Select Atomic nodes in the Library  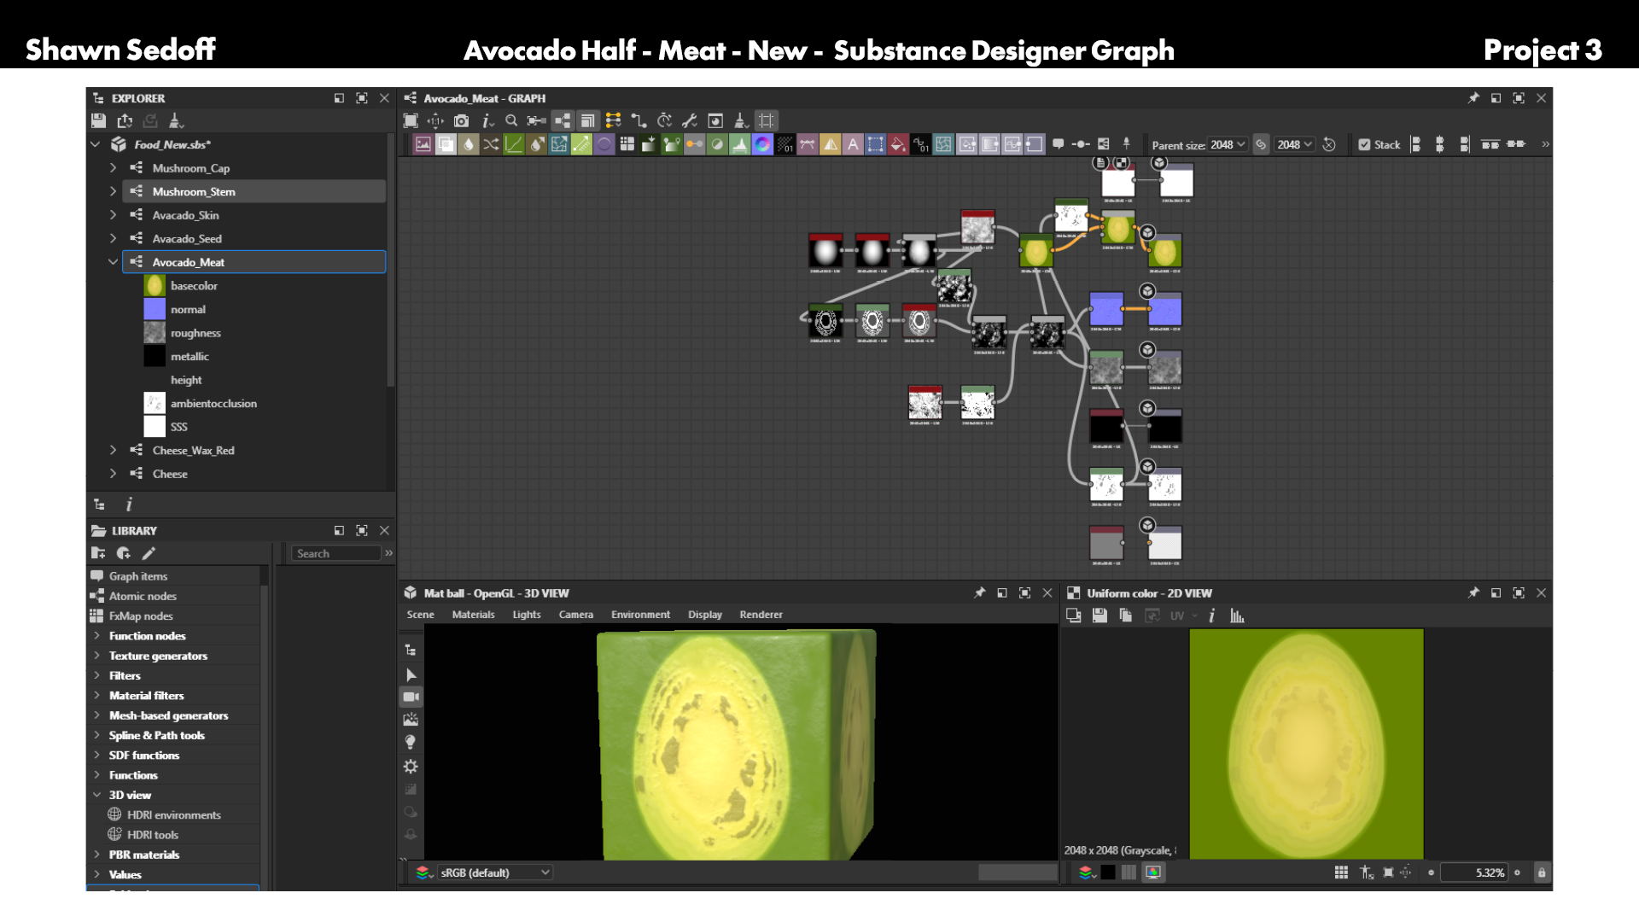tap(143, 596)
